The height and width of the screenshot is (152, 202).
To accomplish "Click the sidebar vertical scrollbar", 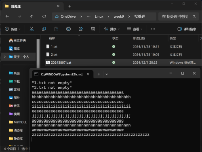I will (x=38, y=54).
